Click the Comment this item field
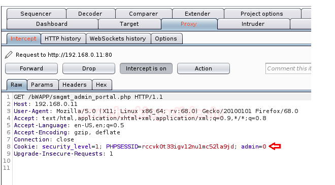This screenshot has width=335, height=185. 288,68
